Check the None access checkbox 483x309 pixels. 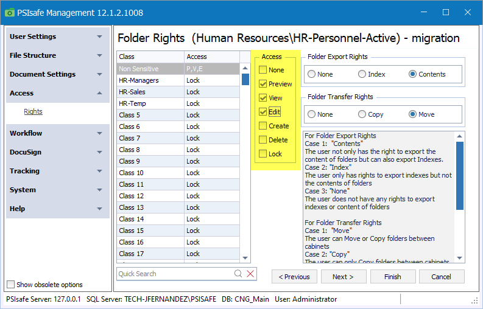tap(263, 70)
